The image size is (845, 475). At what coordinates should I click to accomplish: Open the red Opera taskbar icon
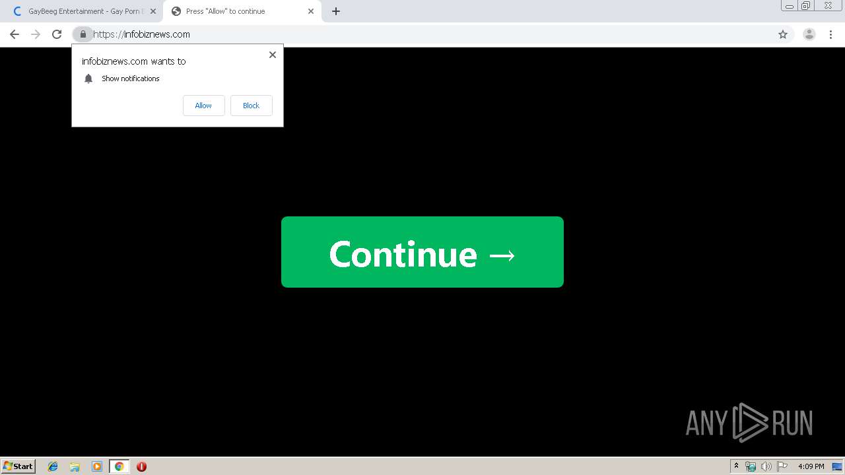coord(141,466)
